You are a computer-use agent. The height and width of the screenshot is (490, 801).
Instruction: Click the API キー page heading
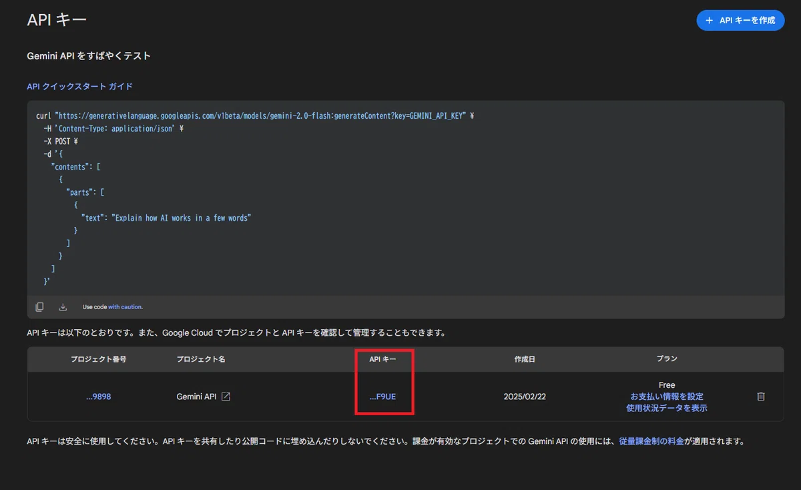[57, 20]
